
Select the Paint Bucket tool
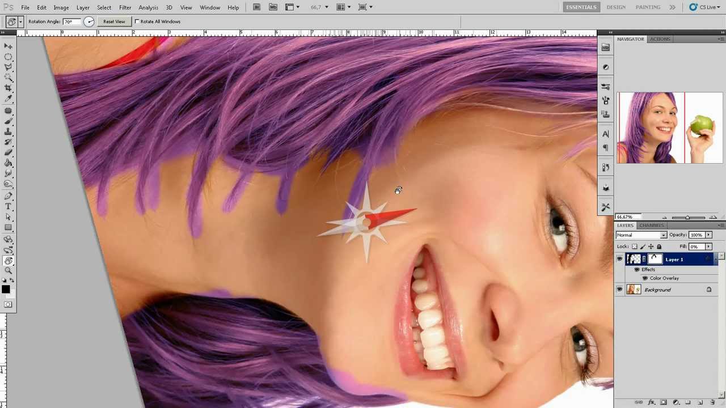pos(8,163)
